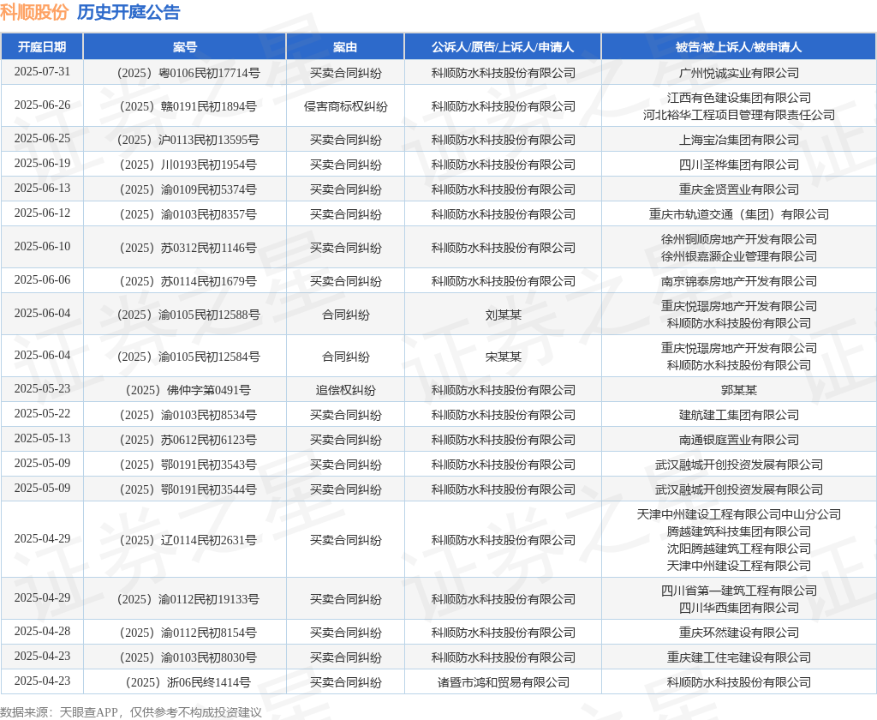
Task: Click defendant 重庆建工住宅建设有限公司
Action: coord(738,657)
